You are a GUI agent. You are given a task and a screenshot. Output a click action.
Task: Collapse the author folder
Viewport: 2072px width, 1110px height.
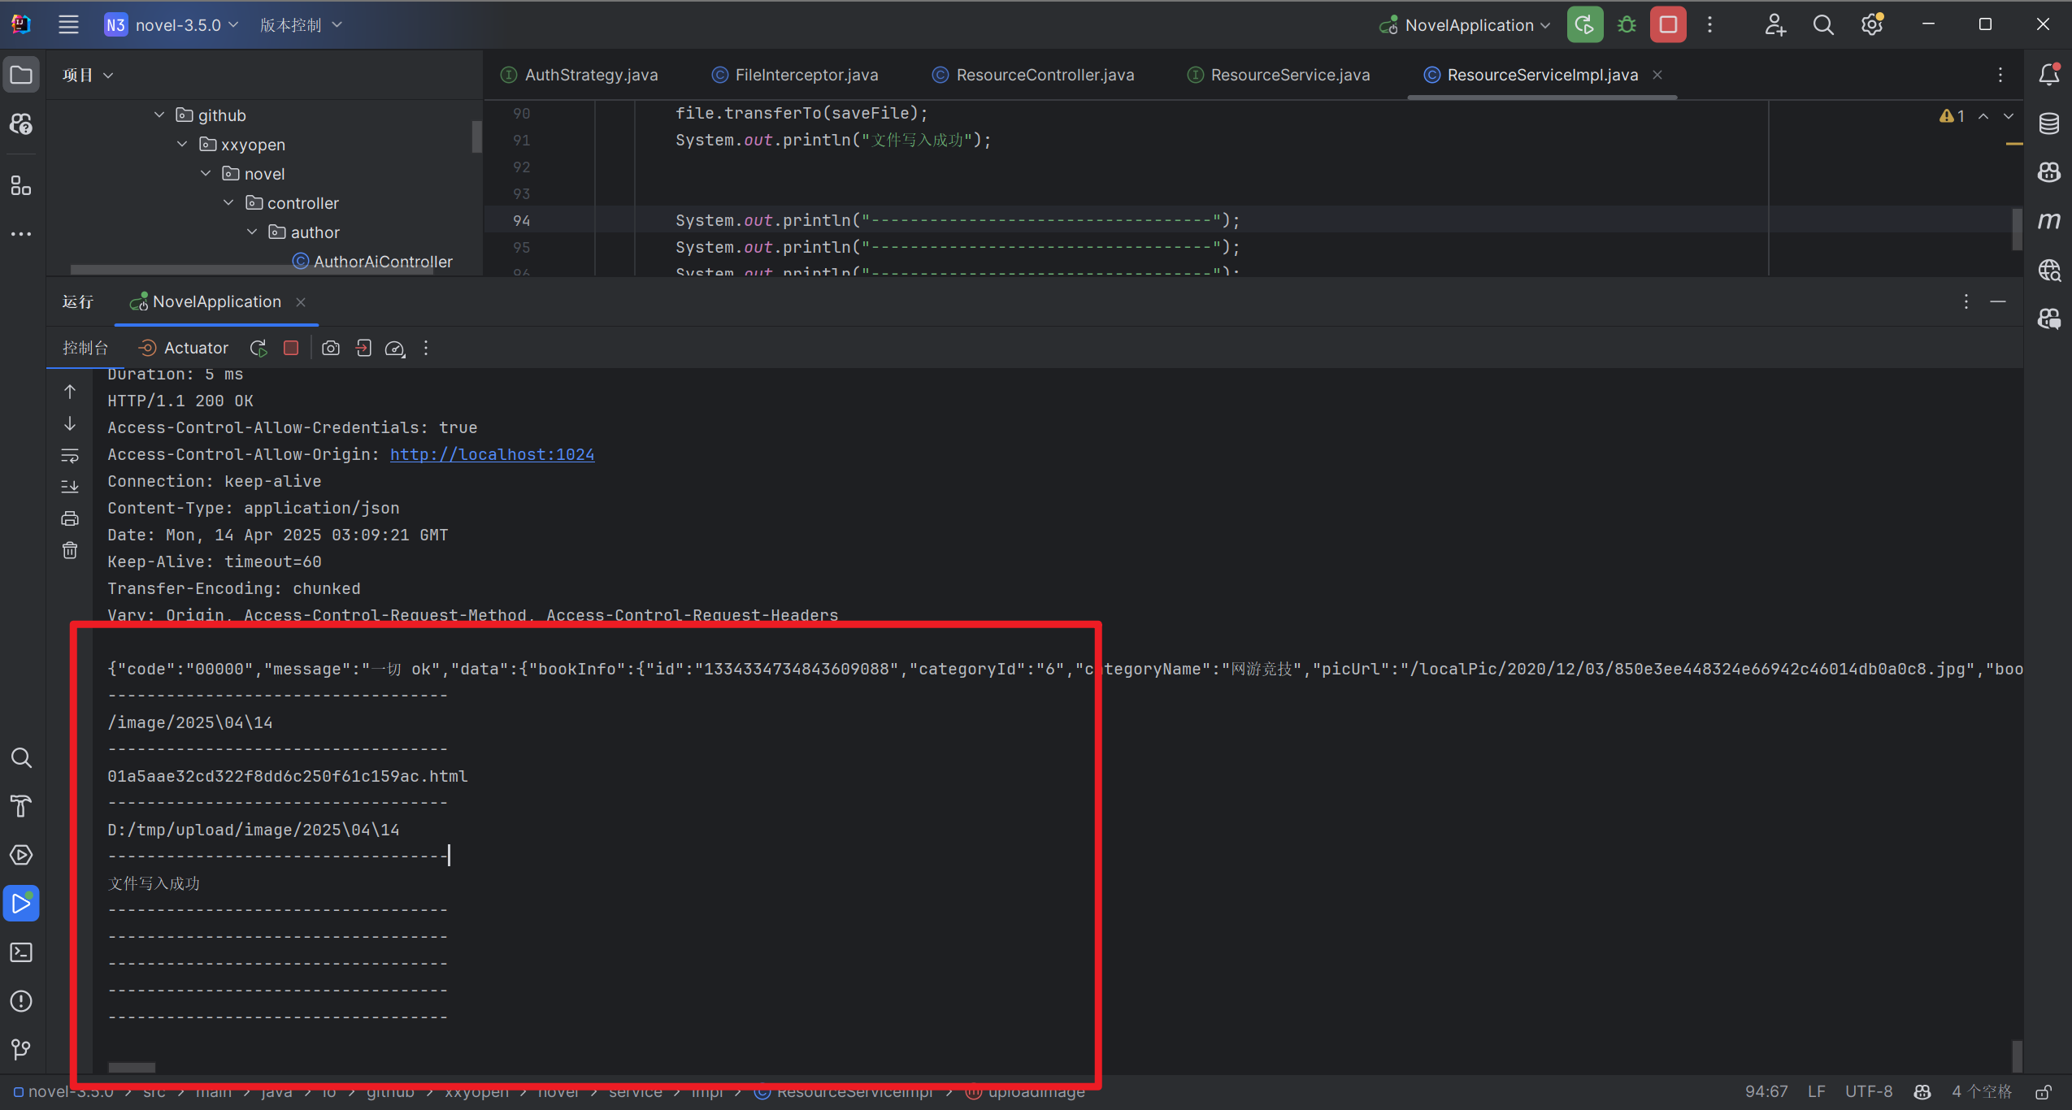pyautogui.click(x=252, y=232)
